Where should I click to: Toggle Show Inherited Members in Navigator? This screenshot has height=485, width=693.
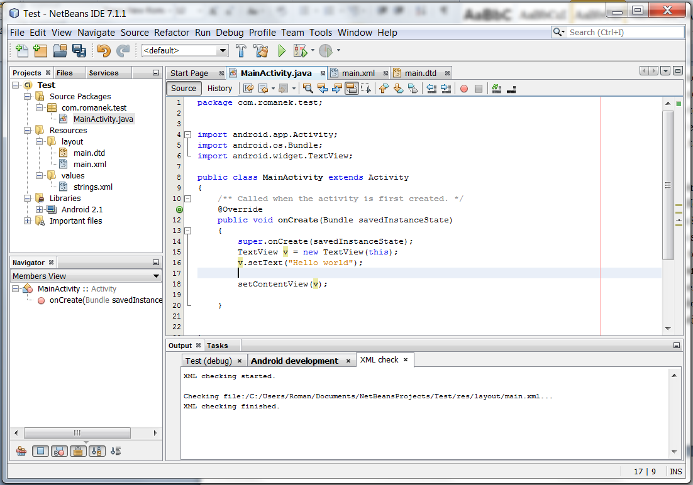(x=21, y=451)
